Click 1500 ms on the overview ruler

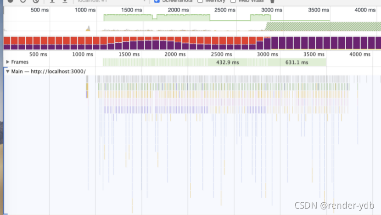click(131, 10)
